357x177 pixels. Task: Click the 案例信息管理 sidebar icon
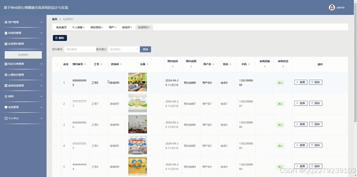tap(6, 85)
